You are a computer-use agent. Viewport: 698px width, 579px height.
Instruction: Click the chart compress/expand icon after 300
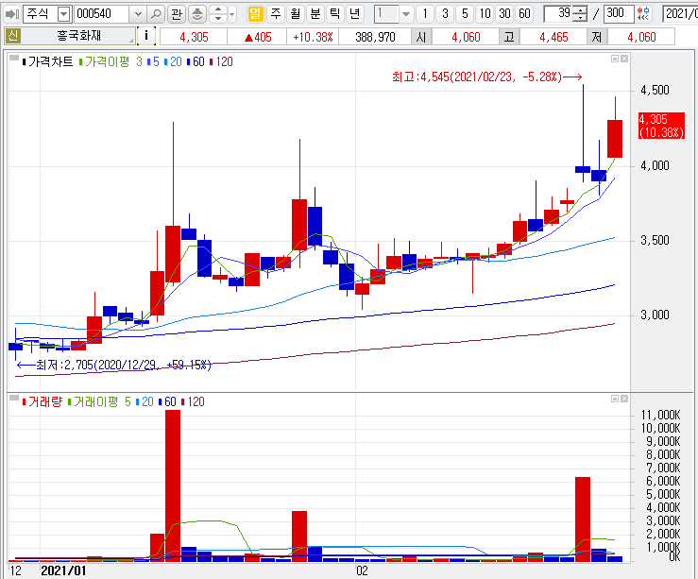click(x=643, y=14)
